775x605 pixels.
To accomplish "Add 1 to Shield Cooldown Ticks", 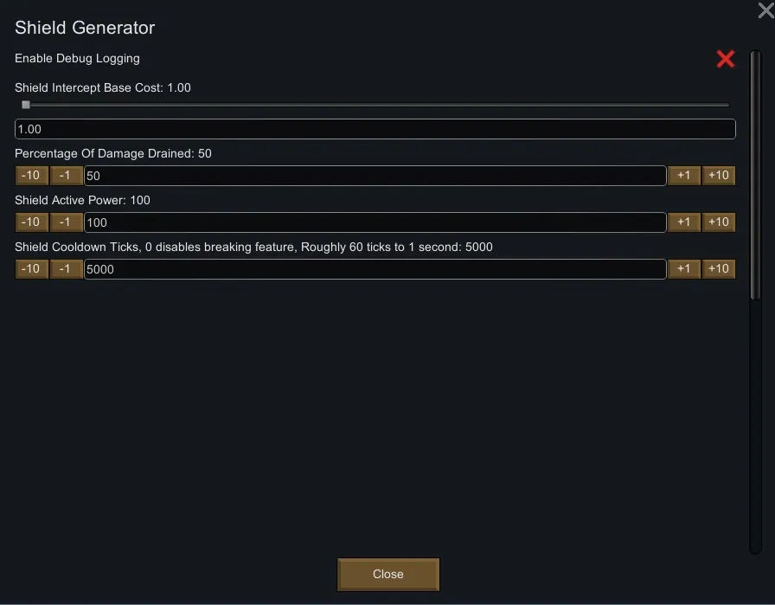I will coord(683,269).
